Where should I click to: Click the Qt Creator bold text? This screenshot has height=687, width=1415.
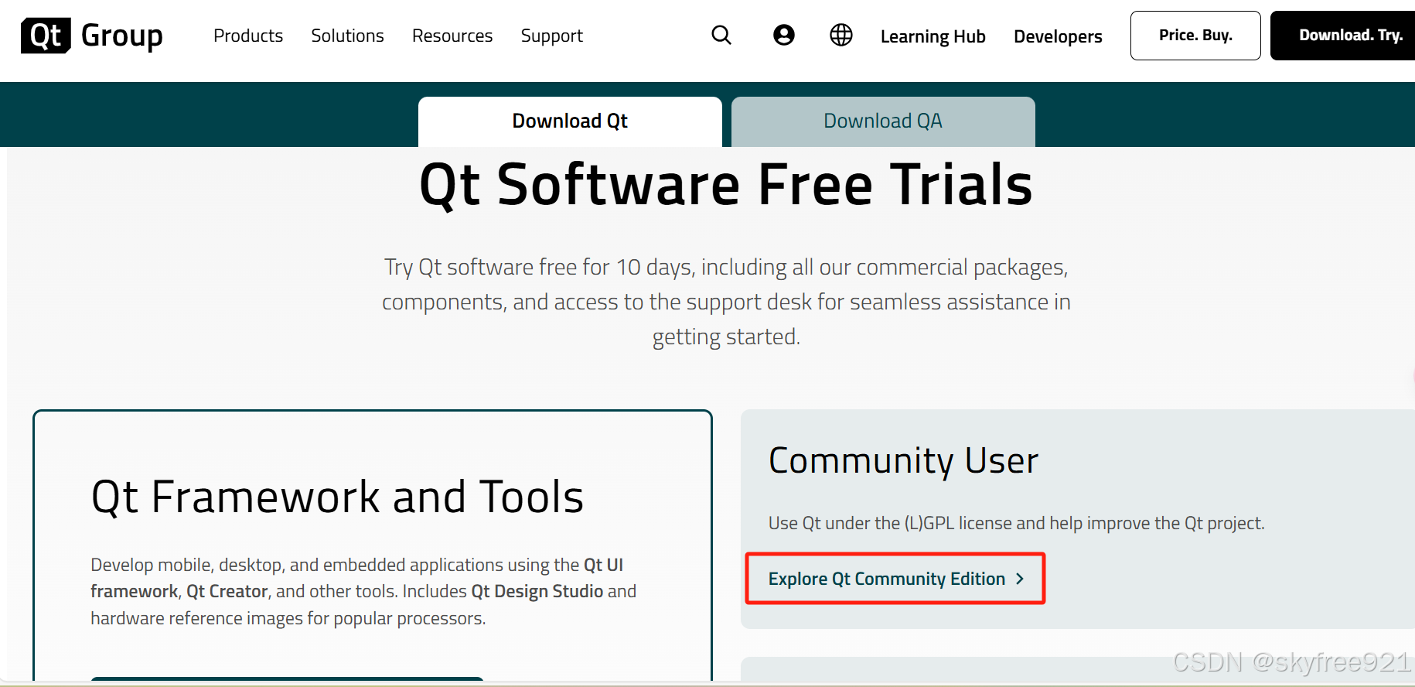(x=227, y=591)
